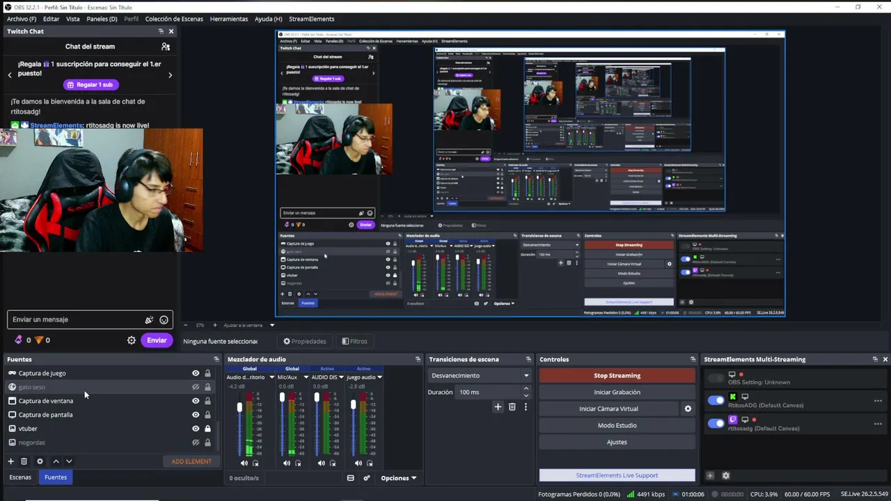Hide the Captura de ventana source

point(196,401)
